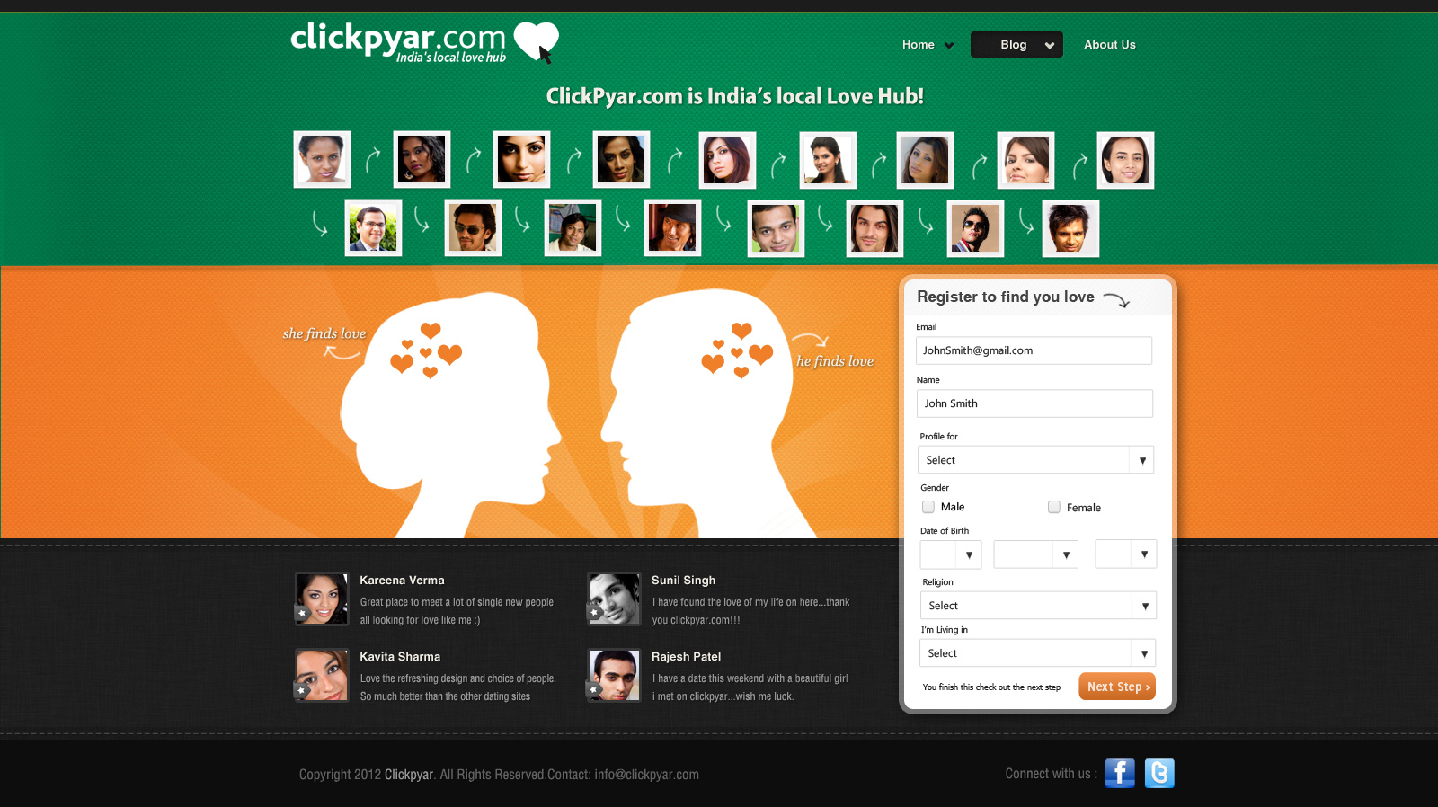Go to the Home menu item
Screen dimensions: 1438x807
pos(919,45)
